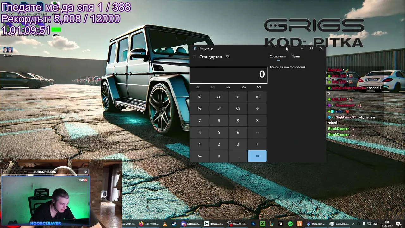Open Streamlabs from the taskbar
This screenshot has width=405, height=228.
pyautogui.click(x=214, y=224)
